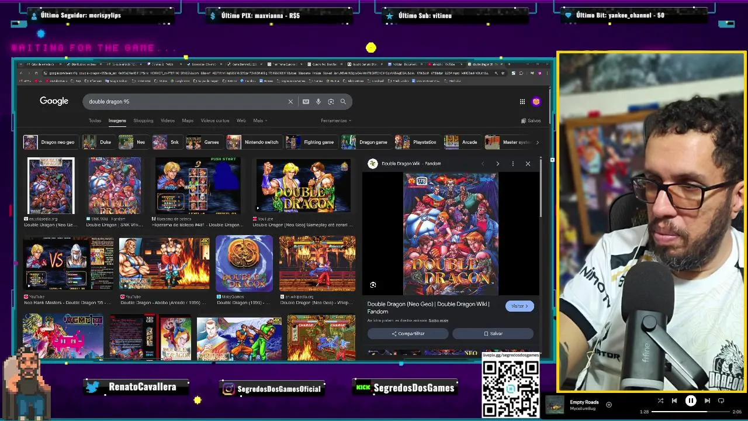The height and width of the screenshot is (421, 748).
Task: Pause the Empty Roads track
Action: [691, 401]
